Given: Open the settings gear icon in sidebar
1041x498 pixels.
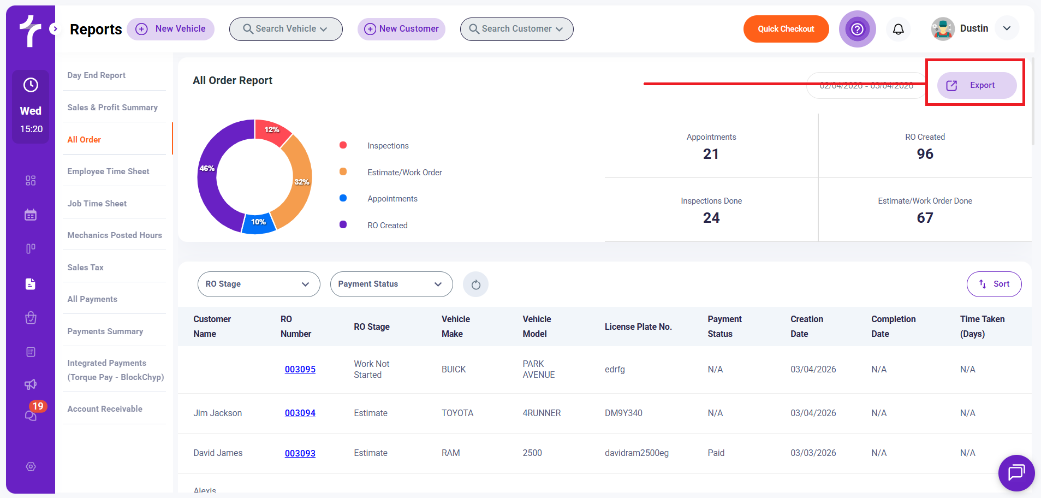Looking at the screenshot, I should point(31,466).
